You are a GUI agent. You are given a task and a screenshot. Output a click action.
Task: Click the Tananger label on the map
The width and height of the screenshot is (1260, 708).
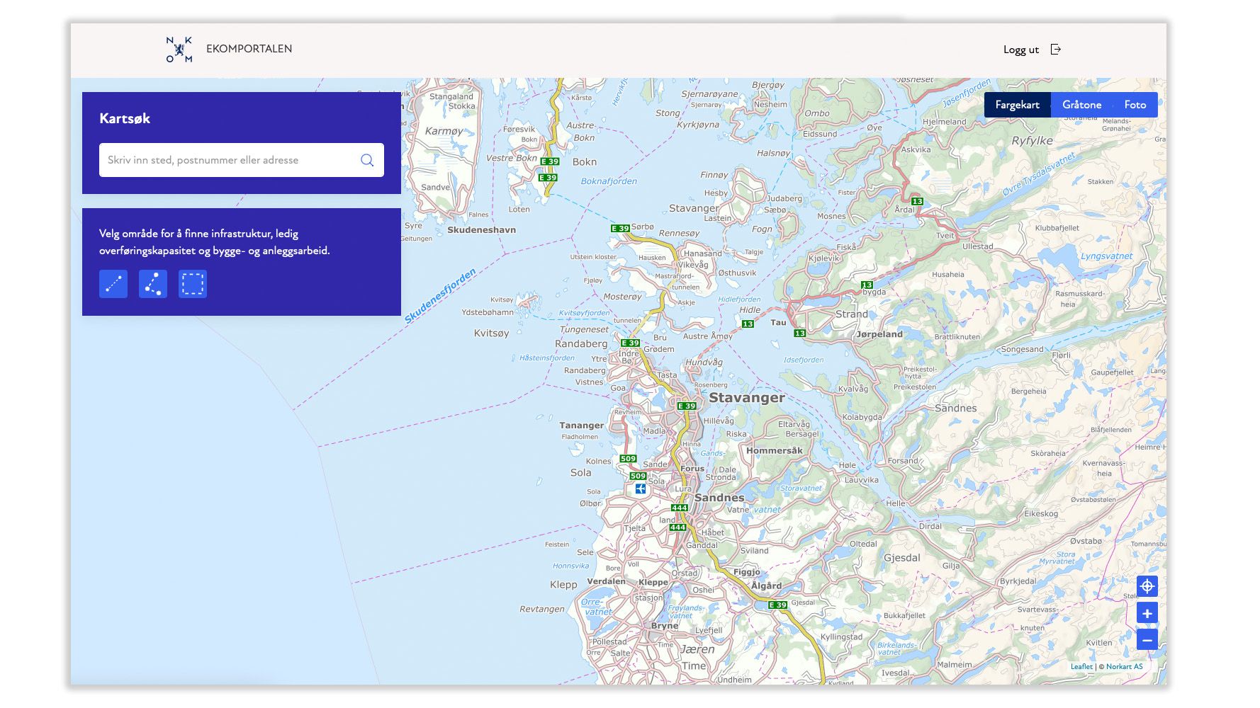click(582, 426)
